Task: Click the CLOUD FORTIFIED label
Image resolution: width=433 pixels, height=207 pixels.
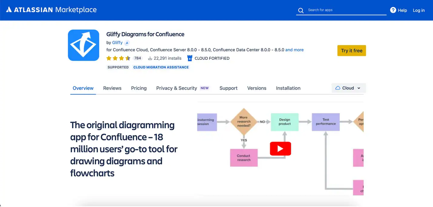Action: click(x=212, y=58)
